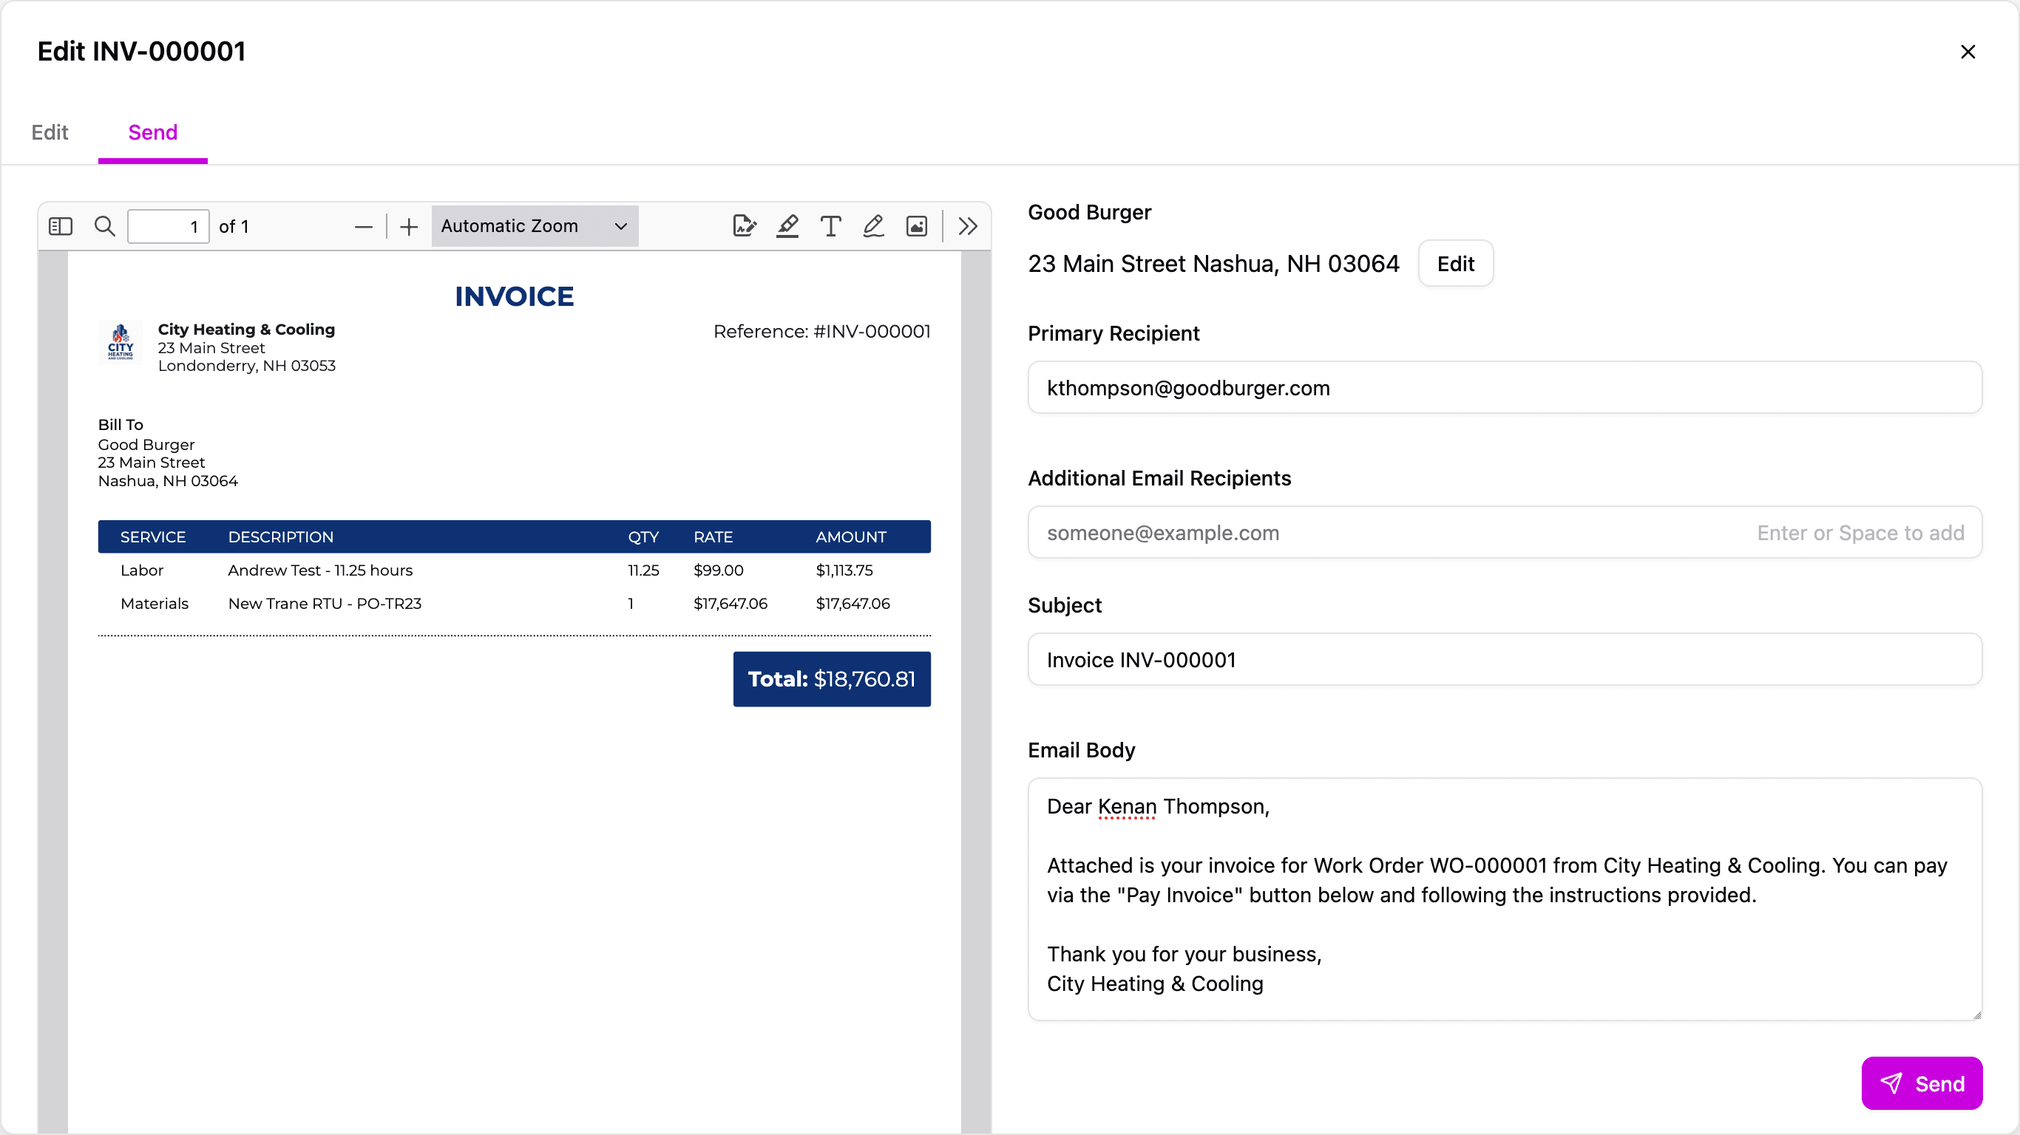Expand the PDF toolbar's more-tools chevrons
2020x1135 pixels.
[x=968, y=227]
